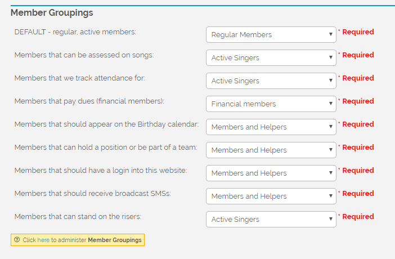Click the "DEFAULT - regular, active members" label
The image size is (395, 259).
click(x=75, y=32)
